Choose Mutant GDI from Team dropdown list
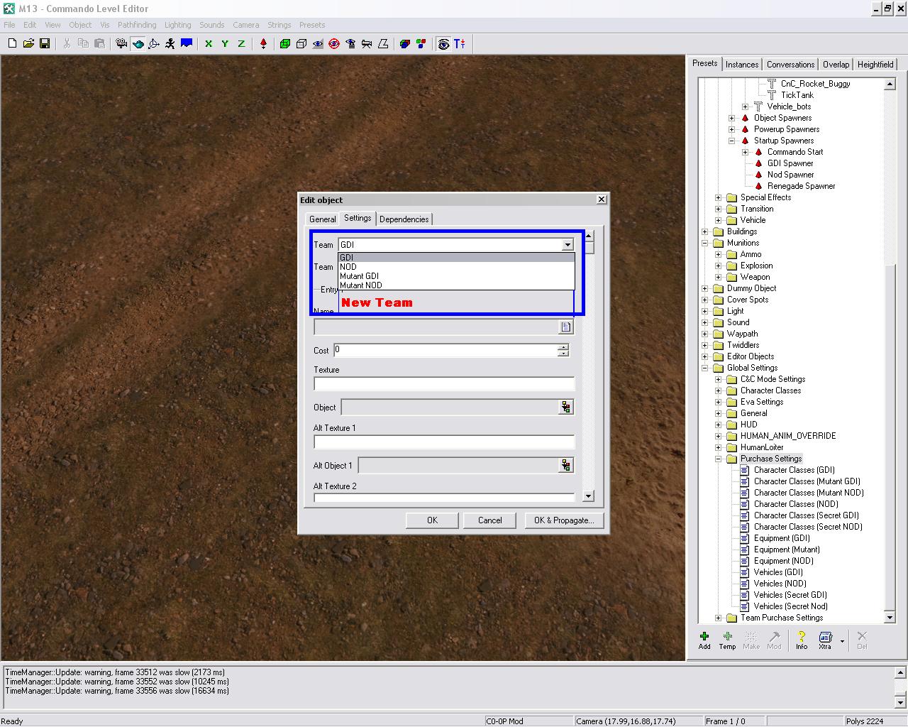Screen dimensions: 908x727 click(360, 276)
